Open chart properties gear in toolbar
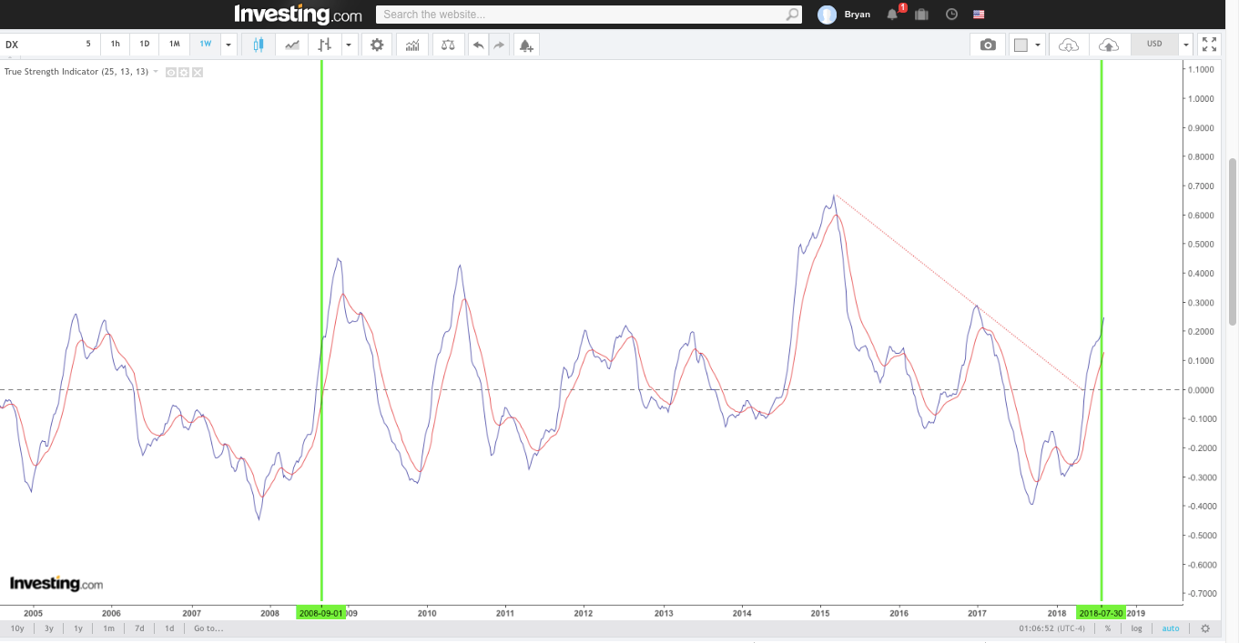Screen dimensions: 1239x643 pyautogui.click(x=377, y=45)
